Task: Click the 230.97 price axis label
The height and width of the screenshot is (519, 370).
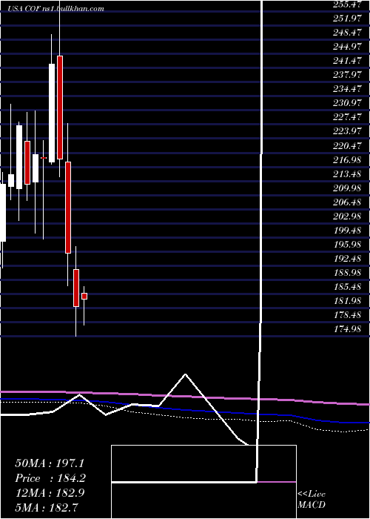Action: coord(348,103)
